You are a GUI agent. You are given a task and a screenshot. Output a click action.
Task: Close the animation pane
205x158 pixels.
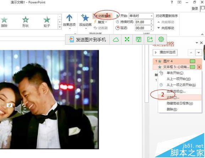(x=201, y=43)
